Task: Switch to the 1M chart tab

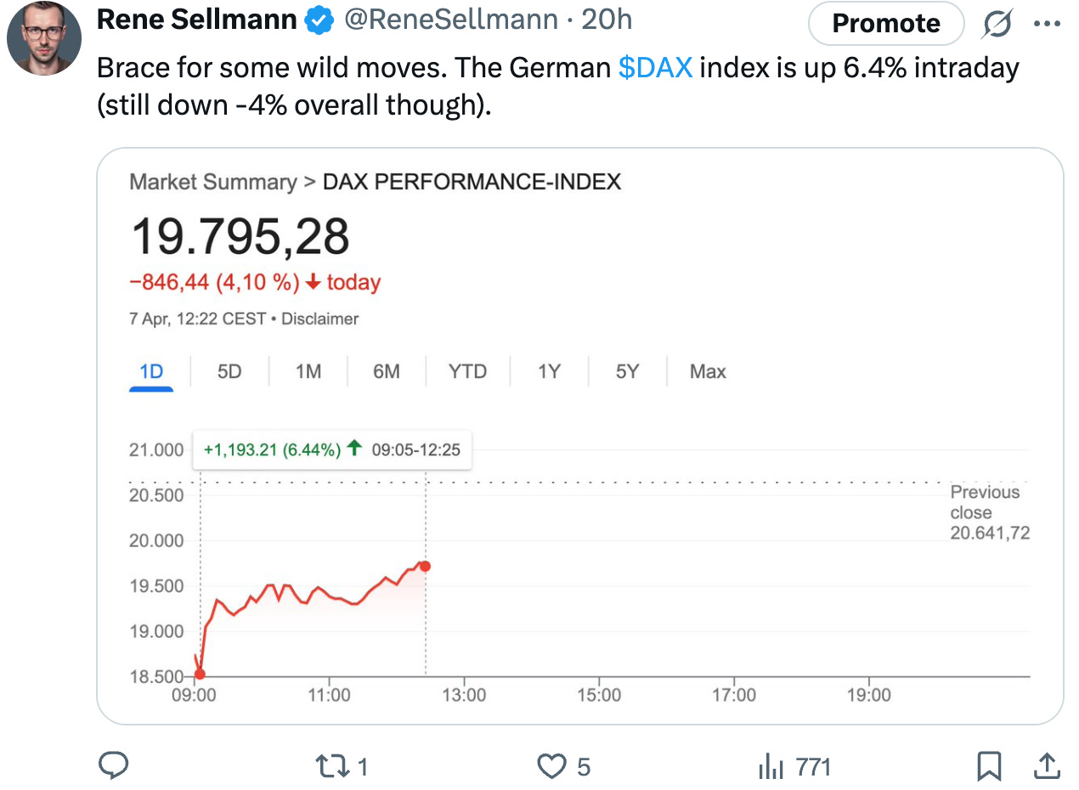Action: [308, 372]
